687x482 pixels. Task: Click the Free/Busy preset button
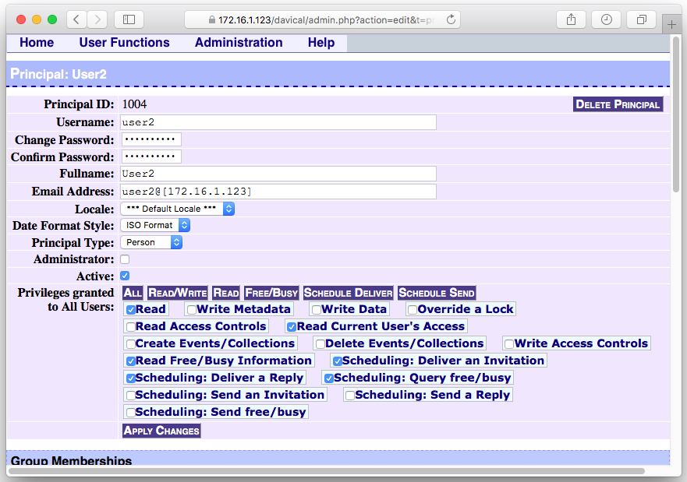tap(271, 293)
